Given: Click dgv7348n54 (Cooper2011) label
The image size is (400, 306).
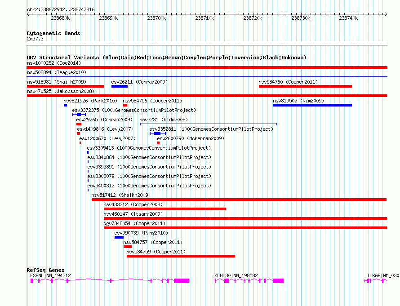Looking at the screenshot, I should coord(134,223).
